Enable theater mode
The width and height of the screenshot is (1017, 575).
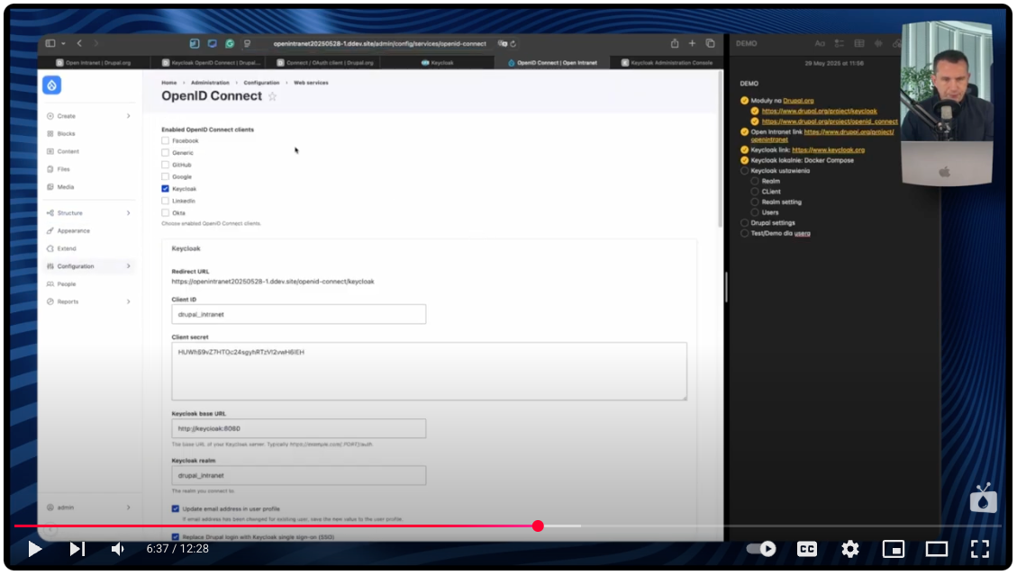(937, 549)
